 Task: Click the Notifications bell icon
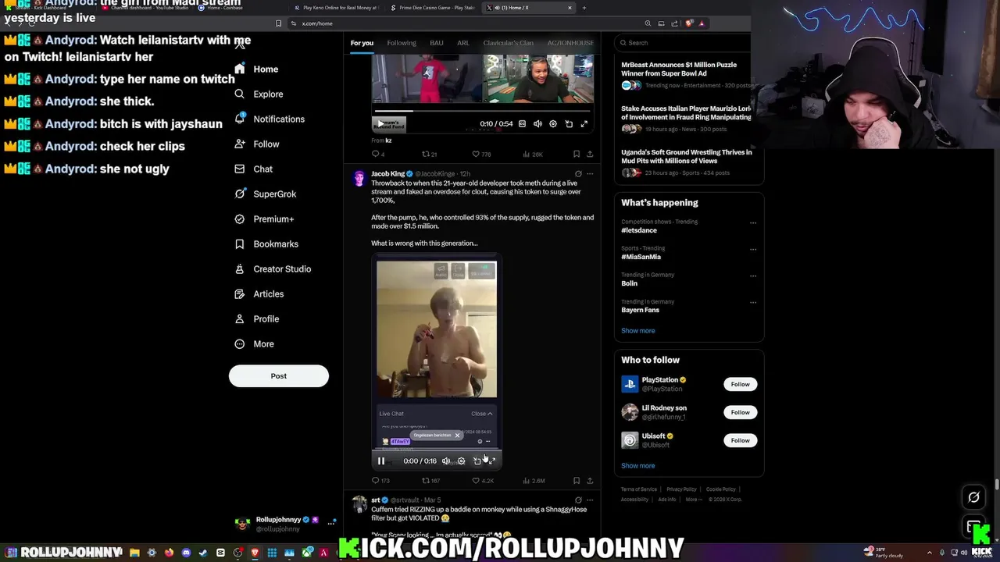[240, 119]
